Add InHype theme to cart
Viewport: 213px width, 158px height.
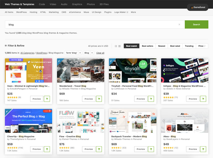pyautogui.click(x=203, y=99)
